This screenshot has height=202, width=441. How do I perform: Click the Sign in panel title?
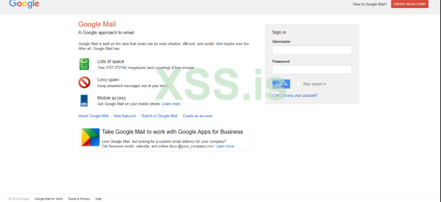(x=279, y=32)
